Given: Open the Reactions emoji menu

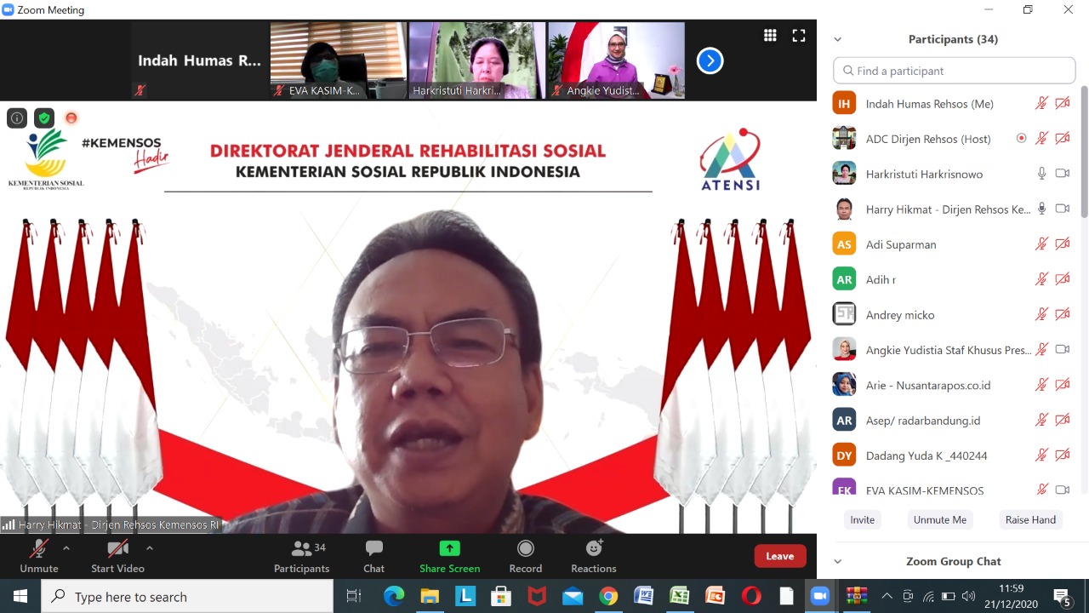Looking at the screenshot, I should [594, 548].
